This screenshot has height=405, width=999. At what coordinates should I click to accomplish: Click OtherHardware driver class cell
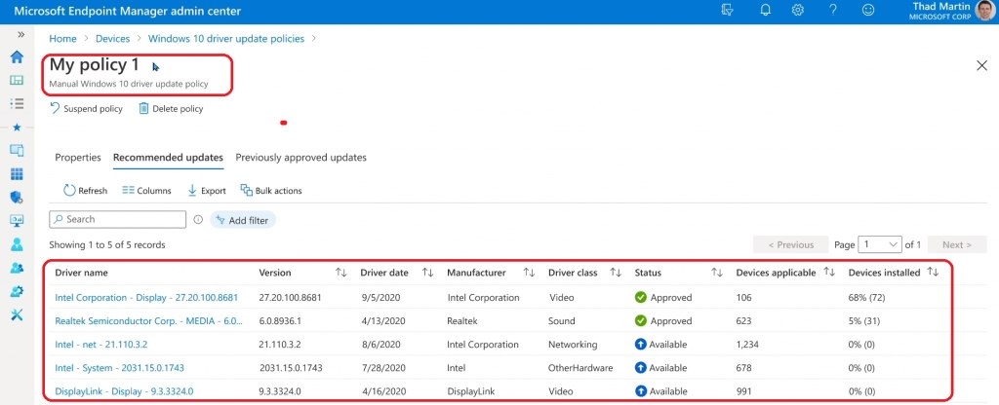pos(580,368)
